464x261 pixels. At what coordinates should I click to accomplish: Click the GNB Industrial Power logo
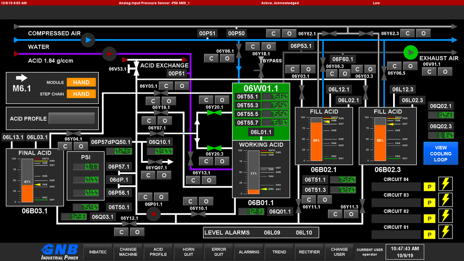click(59, 252)
